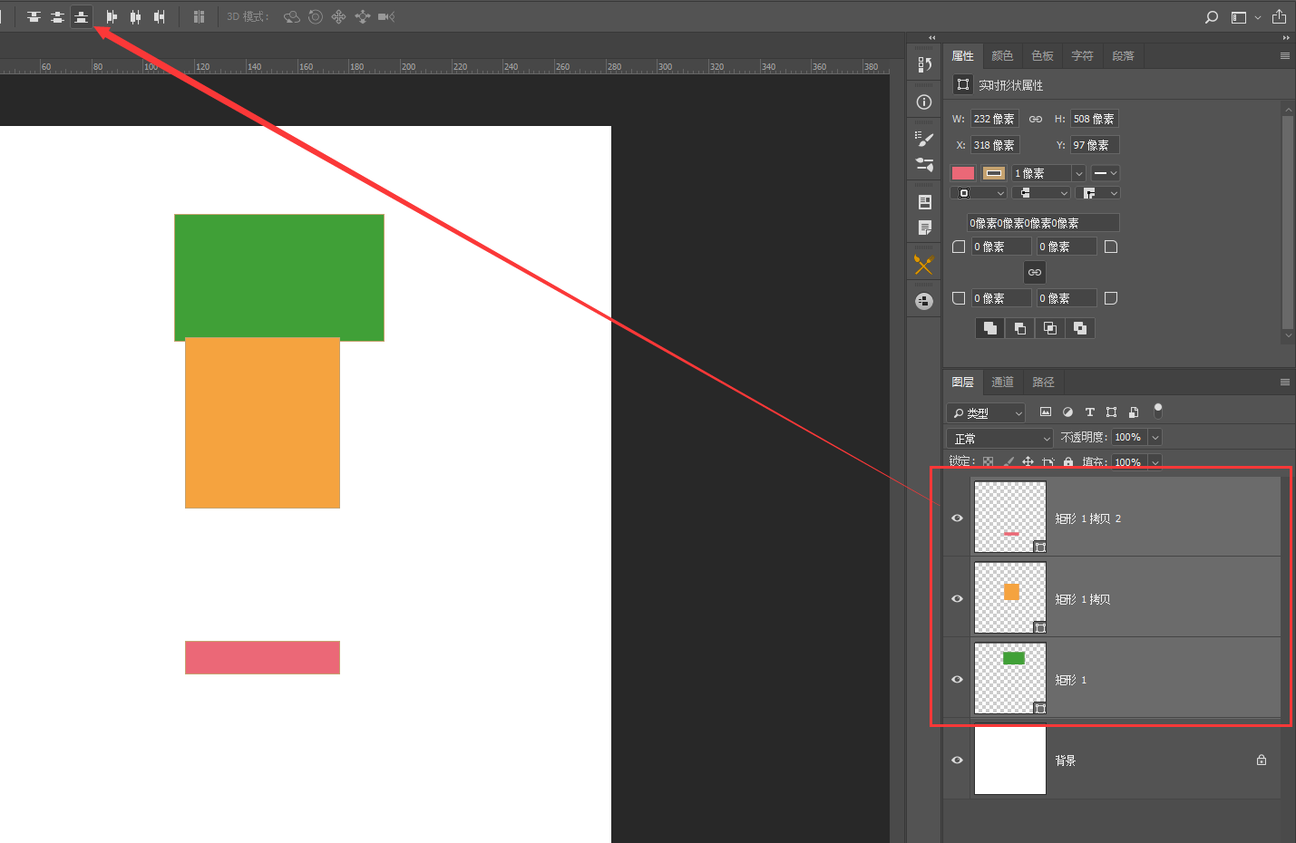
Task: Align layers to right edges
Action: click(160, 17)
